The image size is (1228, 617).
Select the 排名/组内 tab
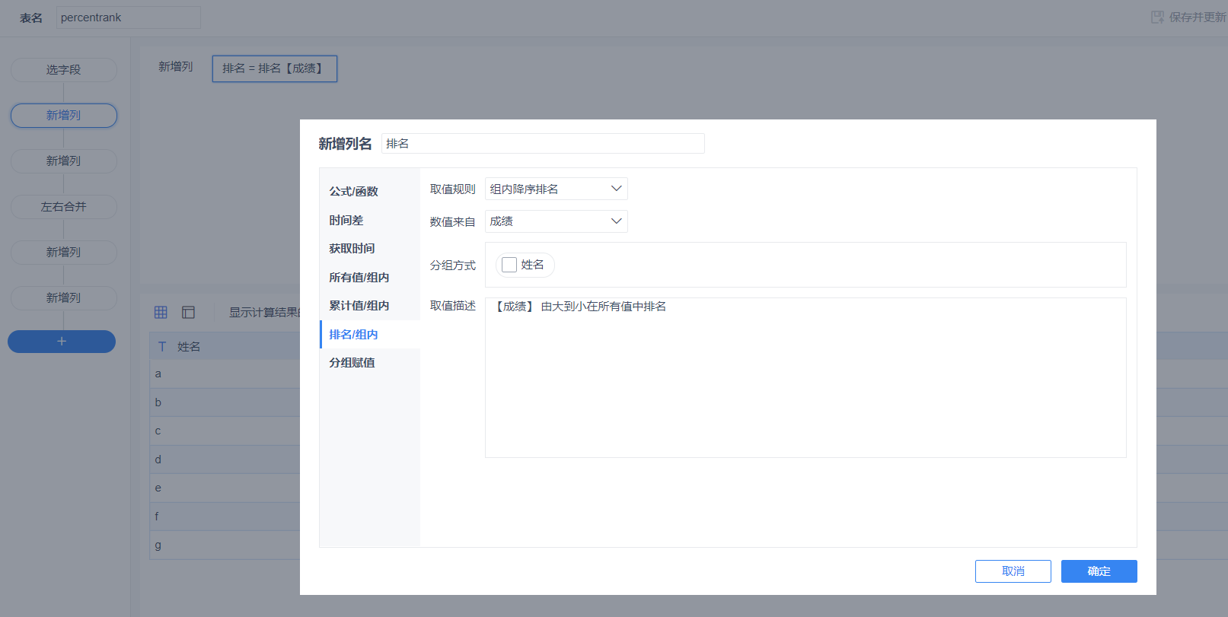[x=370, y=334]
